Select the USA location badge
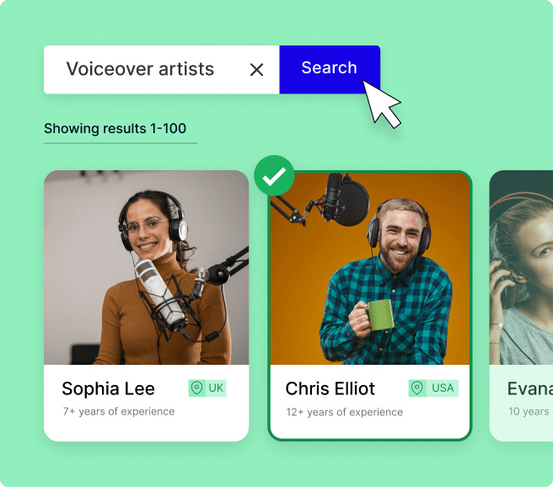This screenshot has height=487, width=553. coord(433,388)
